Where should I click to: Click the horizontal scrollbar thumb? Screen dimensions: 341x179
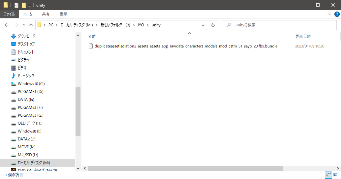point(185,168)
